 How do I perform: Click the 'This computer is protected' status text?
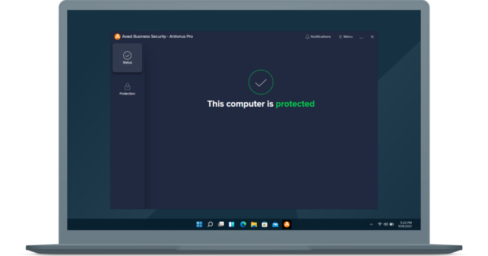(260, 104)
